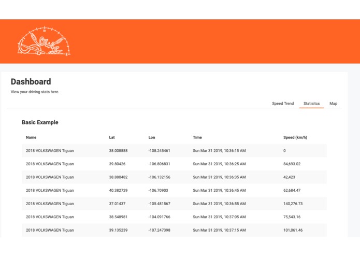This screenshot has width=360, height=256.
Task: Select the speed value 140,276.73
Action: click(293, 204)
